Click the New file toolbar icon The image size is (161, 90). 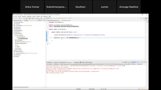13,18
